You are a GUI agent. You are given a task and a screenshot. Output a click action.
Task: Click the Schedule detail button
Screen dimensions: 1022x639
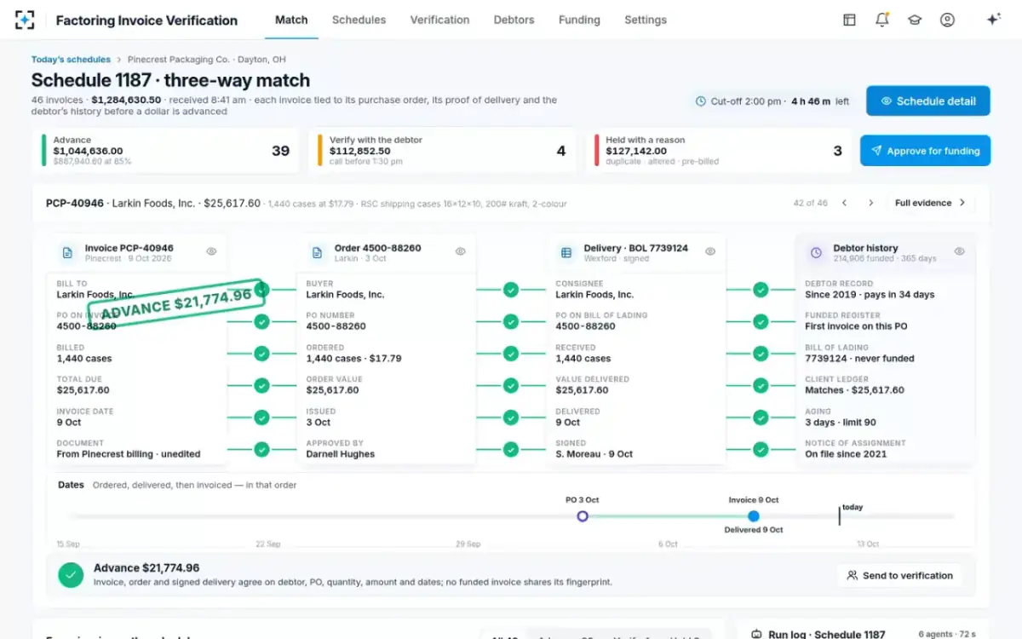(x=928, y=101)
